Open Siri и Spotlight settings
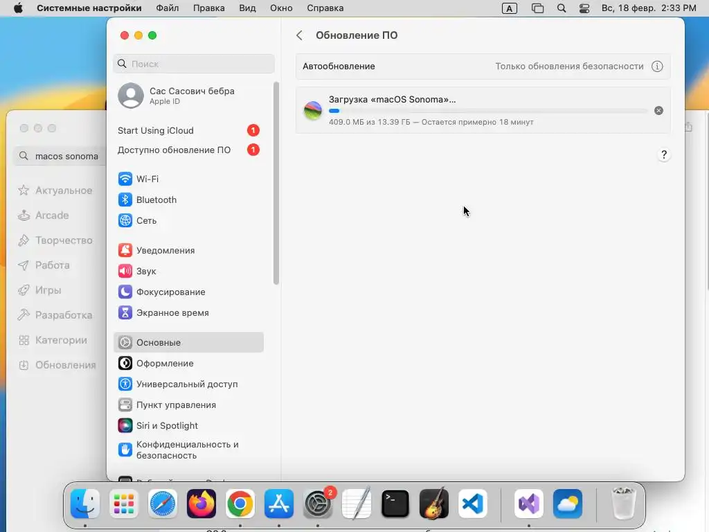 click(188, 426)
